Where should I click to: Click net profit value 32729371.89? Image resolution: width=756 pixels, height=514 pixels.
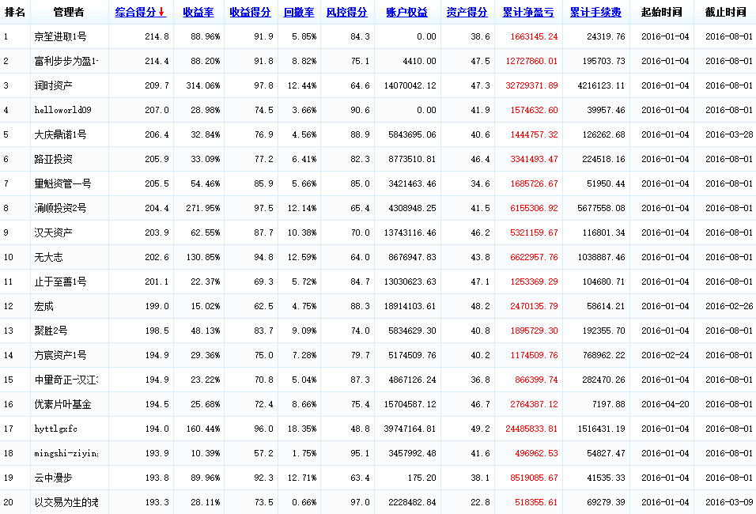pos(531,86)
